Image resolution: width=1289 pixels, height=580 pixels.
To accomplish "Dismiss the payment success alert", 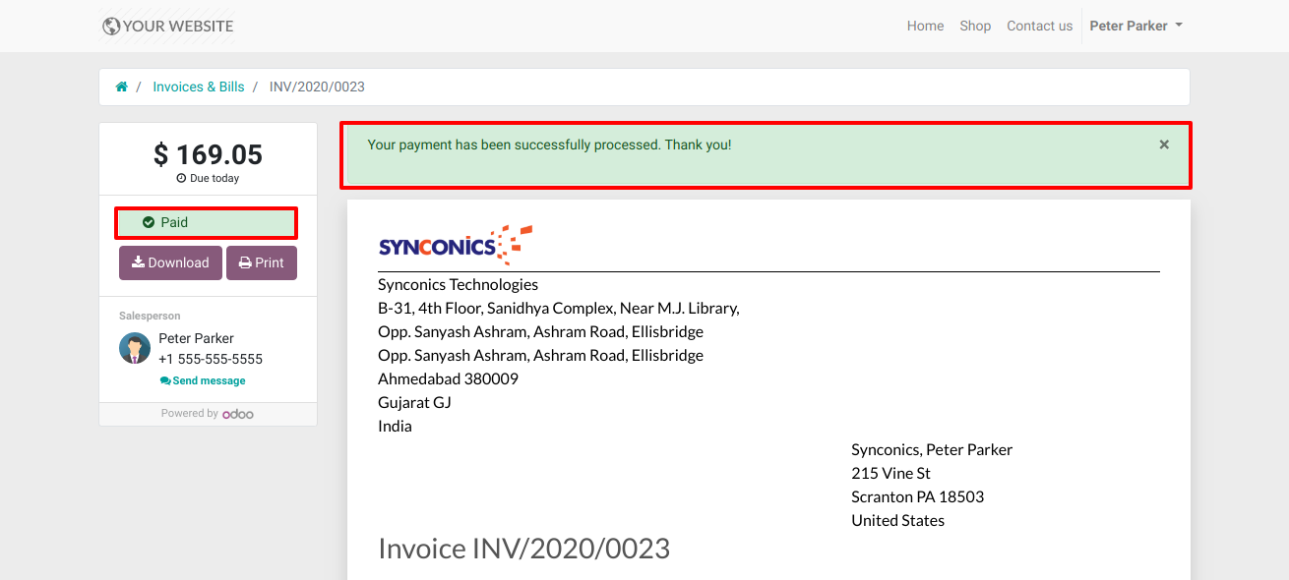I will [1164, 145].
